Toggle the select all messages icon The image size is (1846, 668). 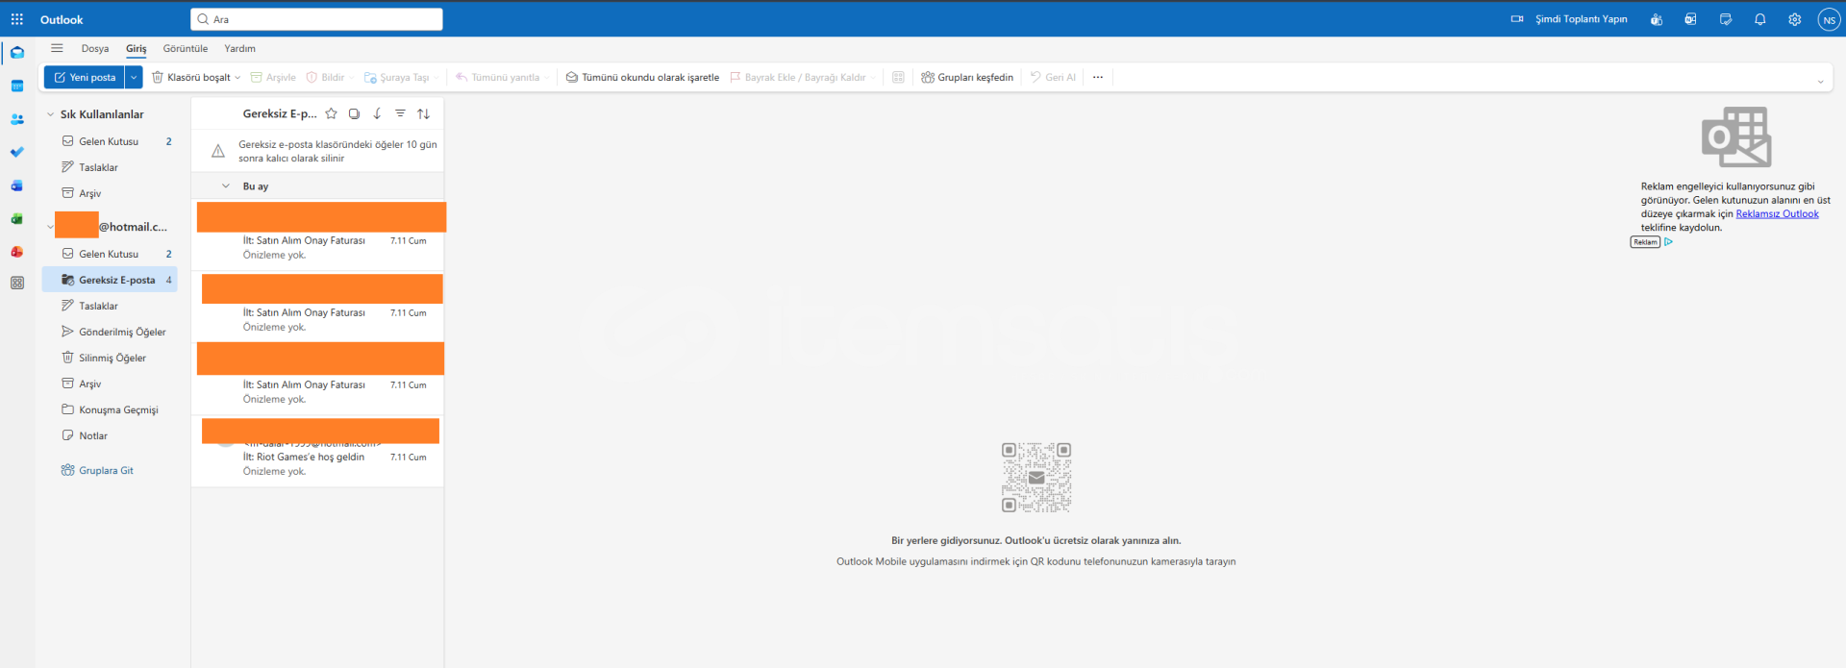(x=354, y=113)
